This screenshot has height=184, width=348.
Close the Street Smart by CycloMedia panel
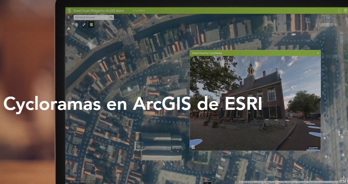(318, 53)
